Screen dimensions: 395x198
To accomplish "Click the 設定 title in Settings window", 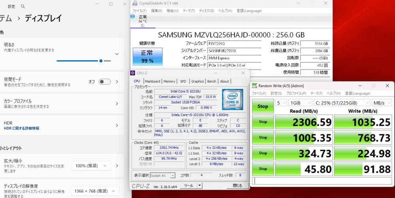I will 11,6.
